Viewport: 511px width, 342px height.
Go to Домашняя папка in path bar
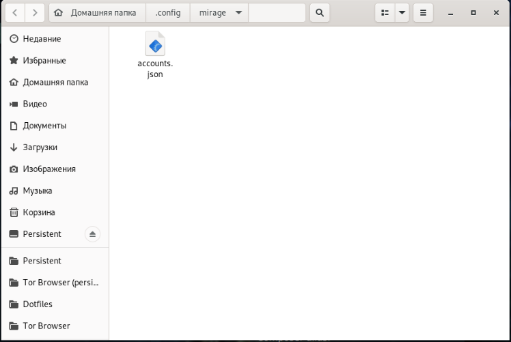pos(98,13)
